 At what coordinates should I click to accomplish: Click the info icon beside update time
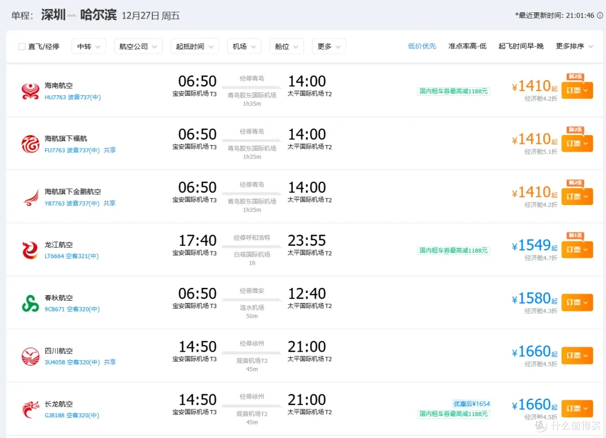pyautogui.click(x=600, y=16)
